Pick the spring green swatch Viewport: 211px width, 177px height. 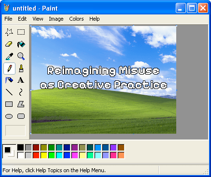[x=90, y=155]
